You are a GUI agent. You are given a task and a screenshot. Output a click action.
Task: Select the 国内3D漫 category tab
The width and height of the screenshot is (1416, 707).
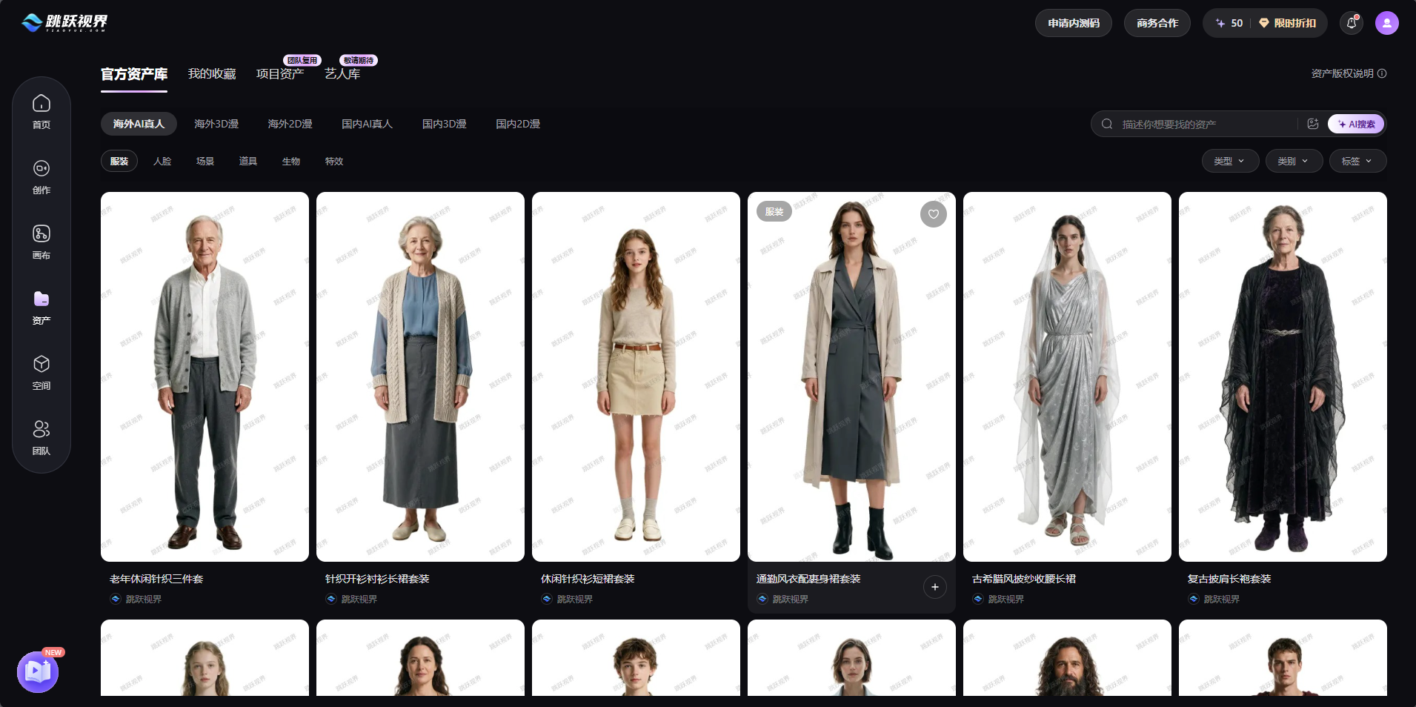pos(444,124)
